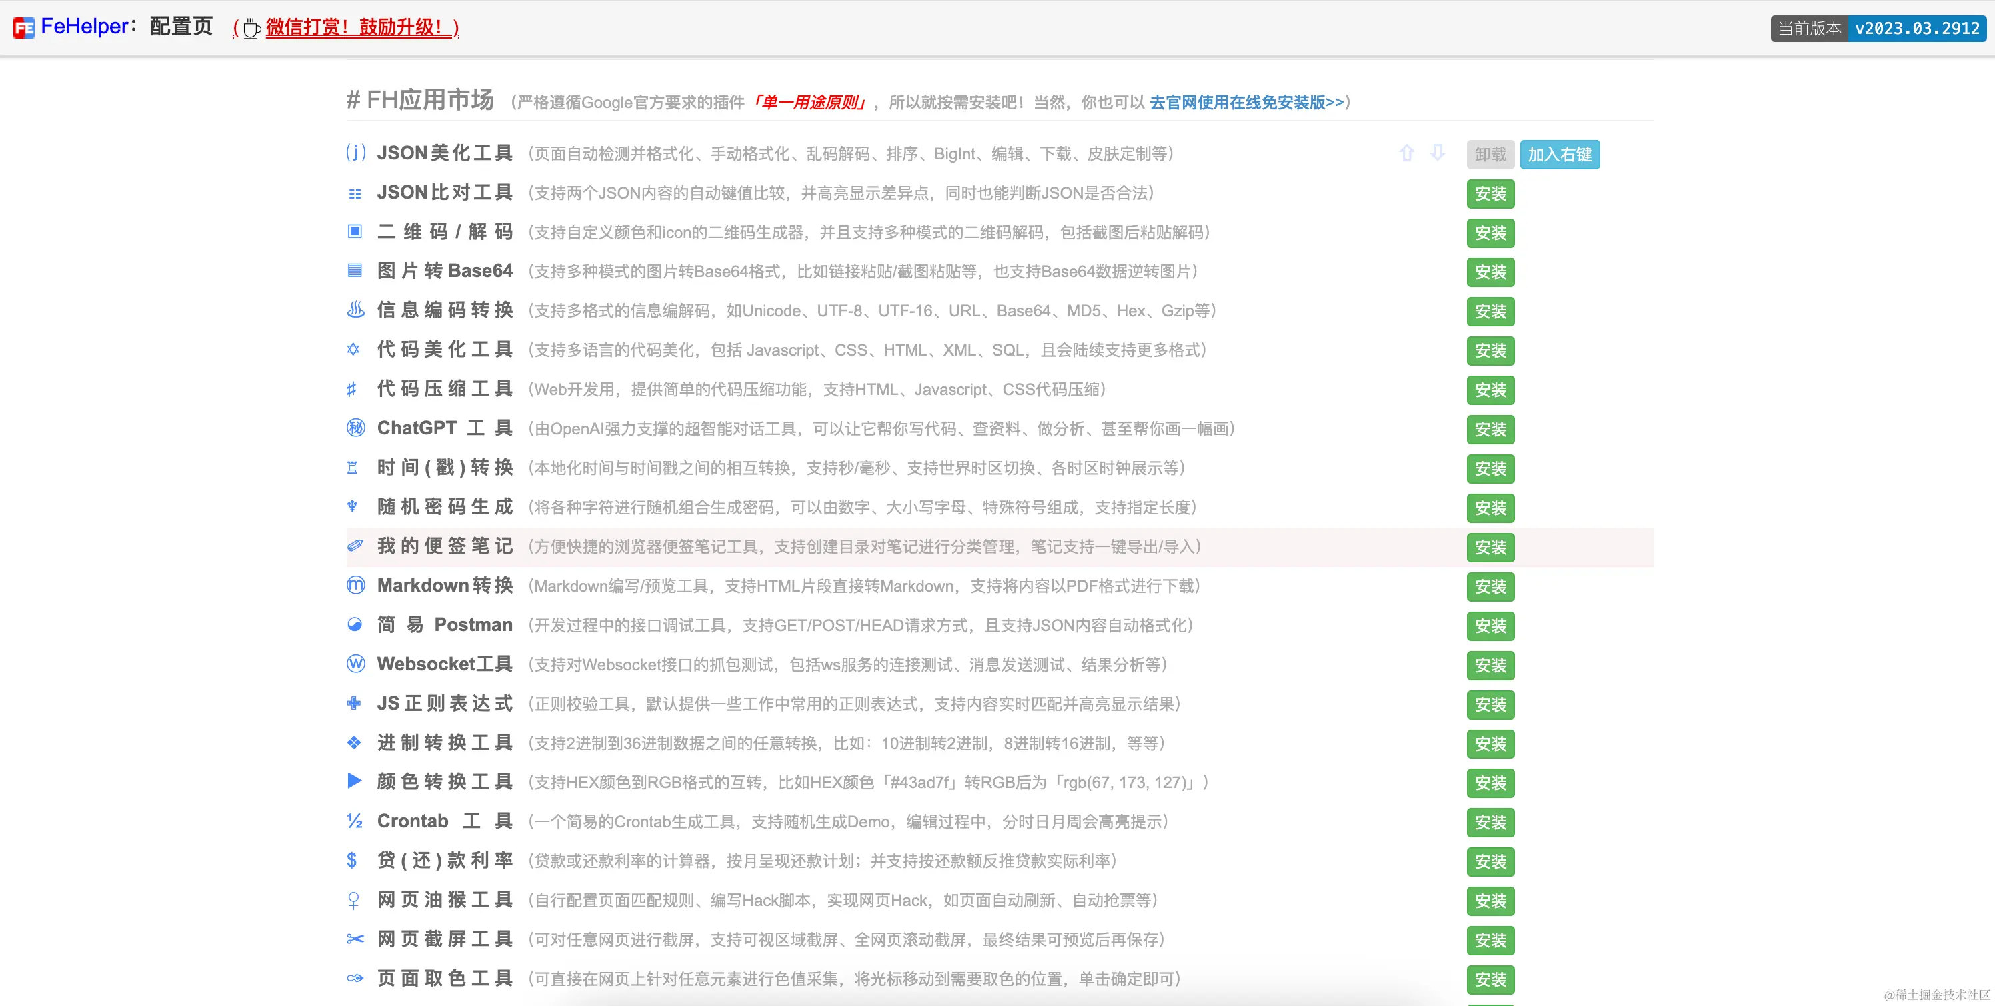The image size is (1995, 1006).
Task: Click the 网页截屏工具 scissors icon
Action: (x=355, y=939)
